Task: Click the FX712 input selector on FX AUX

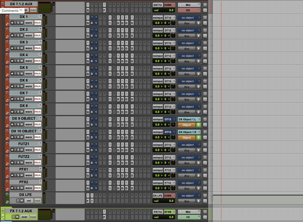Action: coord(158,212)
